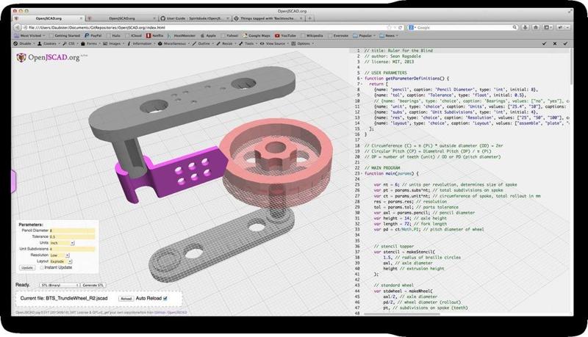588x337 pixels.
Task: Click into the Pencil Diameter field
Action: 72,231
